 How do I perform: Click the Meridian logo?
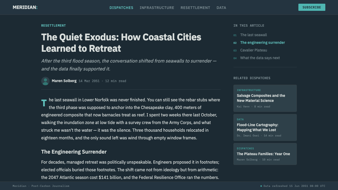tap(25, 7)
